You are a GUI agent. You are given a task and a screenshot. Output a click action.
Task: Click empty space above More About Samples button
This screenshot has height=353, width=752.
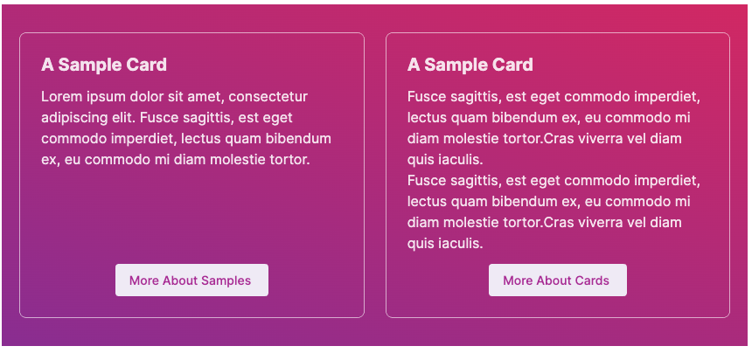(x=191, y=218)
